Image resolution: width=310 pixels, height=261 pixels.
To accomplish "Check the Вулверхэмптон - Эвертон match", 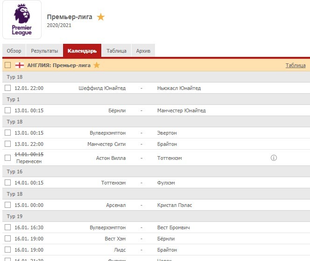I will (x=8, y=133).
